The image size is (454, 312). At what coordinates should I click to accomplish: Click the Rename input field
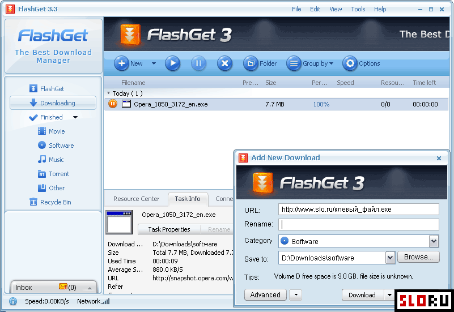[x=358, y=224]
